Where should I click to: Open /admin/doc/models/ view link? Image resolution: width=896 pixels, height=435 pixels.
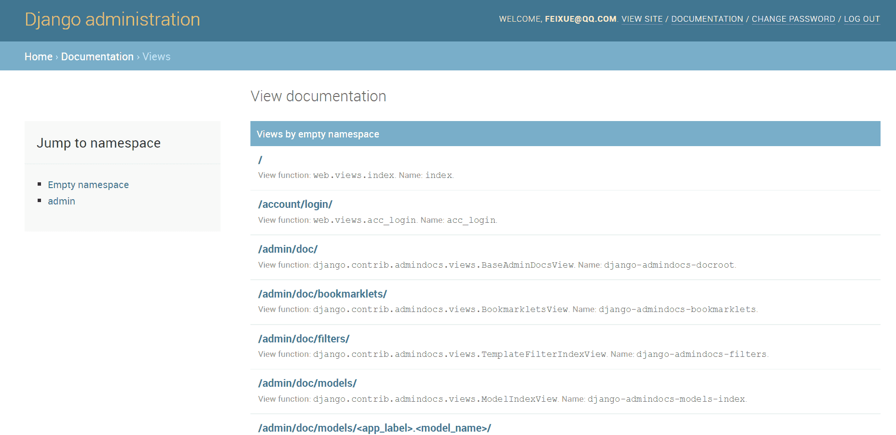tap(307, 383)
